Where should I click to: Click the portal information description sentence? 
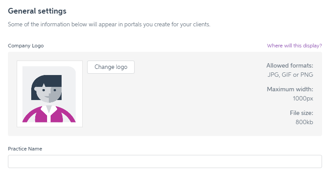tap(109, 25)
